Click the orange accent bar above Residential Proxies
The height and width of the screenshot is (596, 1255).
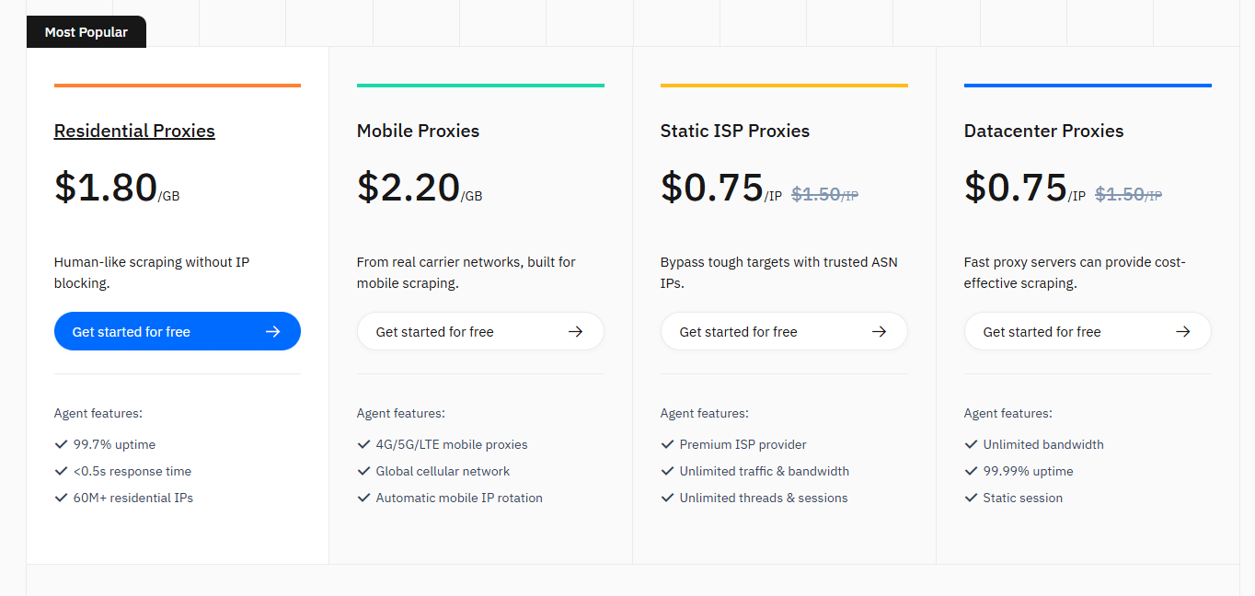pyautogui.click(x=177, y=85)
